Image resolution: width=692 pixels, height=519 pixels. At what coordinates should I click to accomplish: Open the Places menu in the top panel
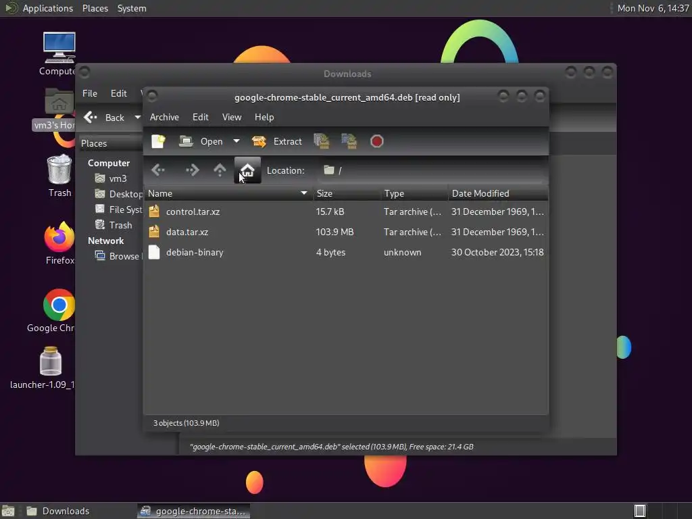95,8
